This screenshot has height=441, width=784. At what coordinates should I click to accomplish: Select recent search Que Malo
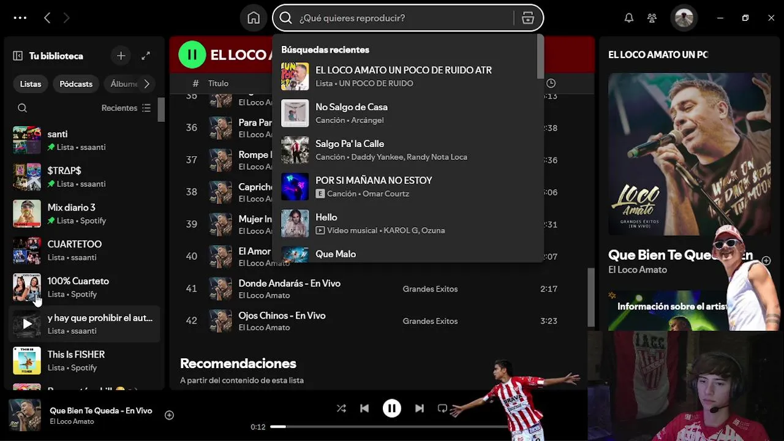point(406,254)
